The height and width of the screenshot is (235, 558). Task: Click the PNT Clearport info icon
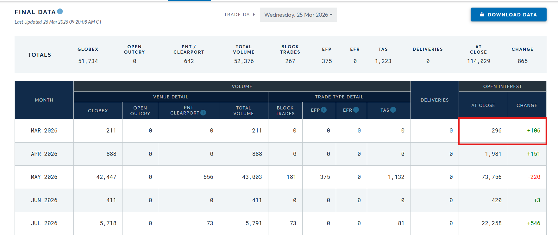coord(203,113)
